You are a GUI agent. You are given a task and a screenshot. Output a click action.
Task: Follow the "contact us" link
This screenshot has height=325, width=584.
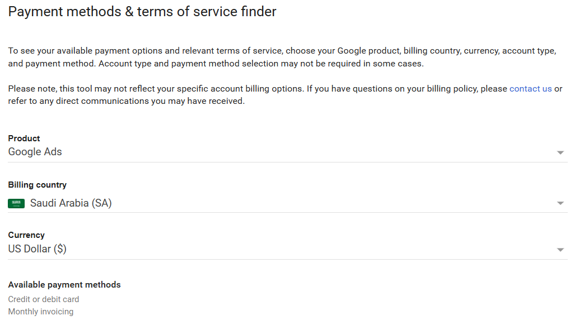pyautogui.click(x=530, y=89)
